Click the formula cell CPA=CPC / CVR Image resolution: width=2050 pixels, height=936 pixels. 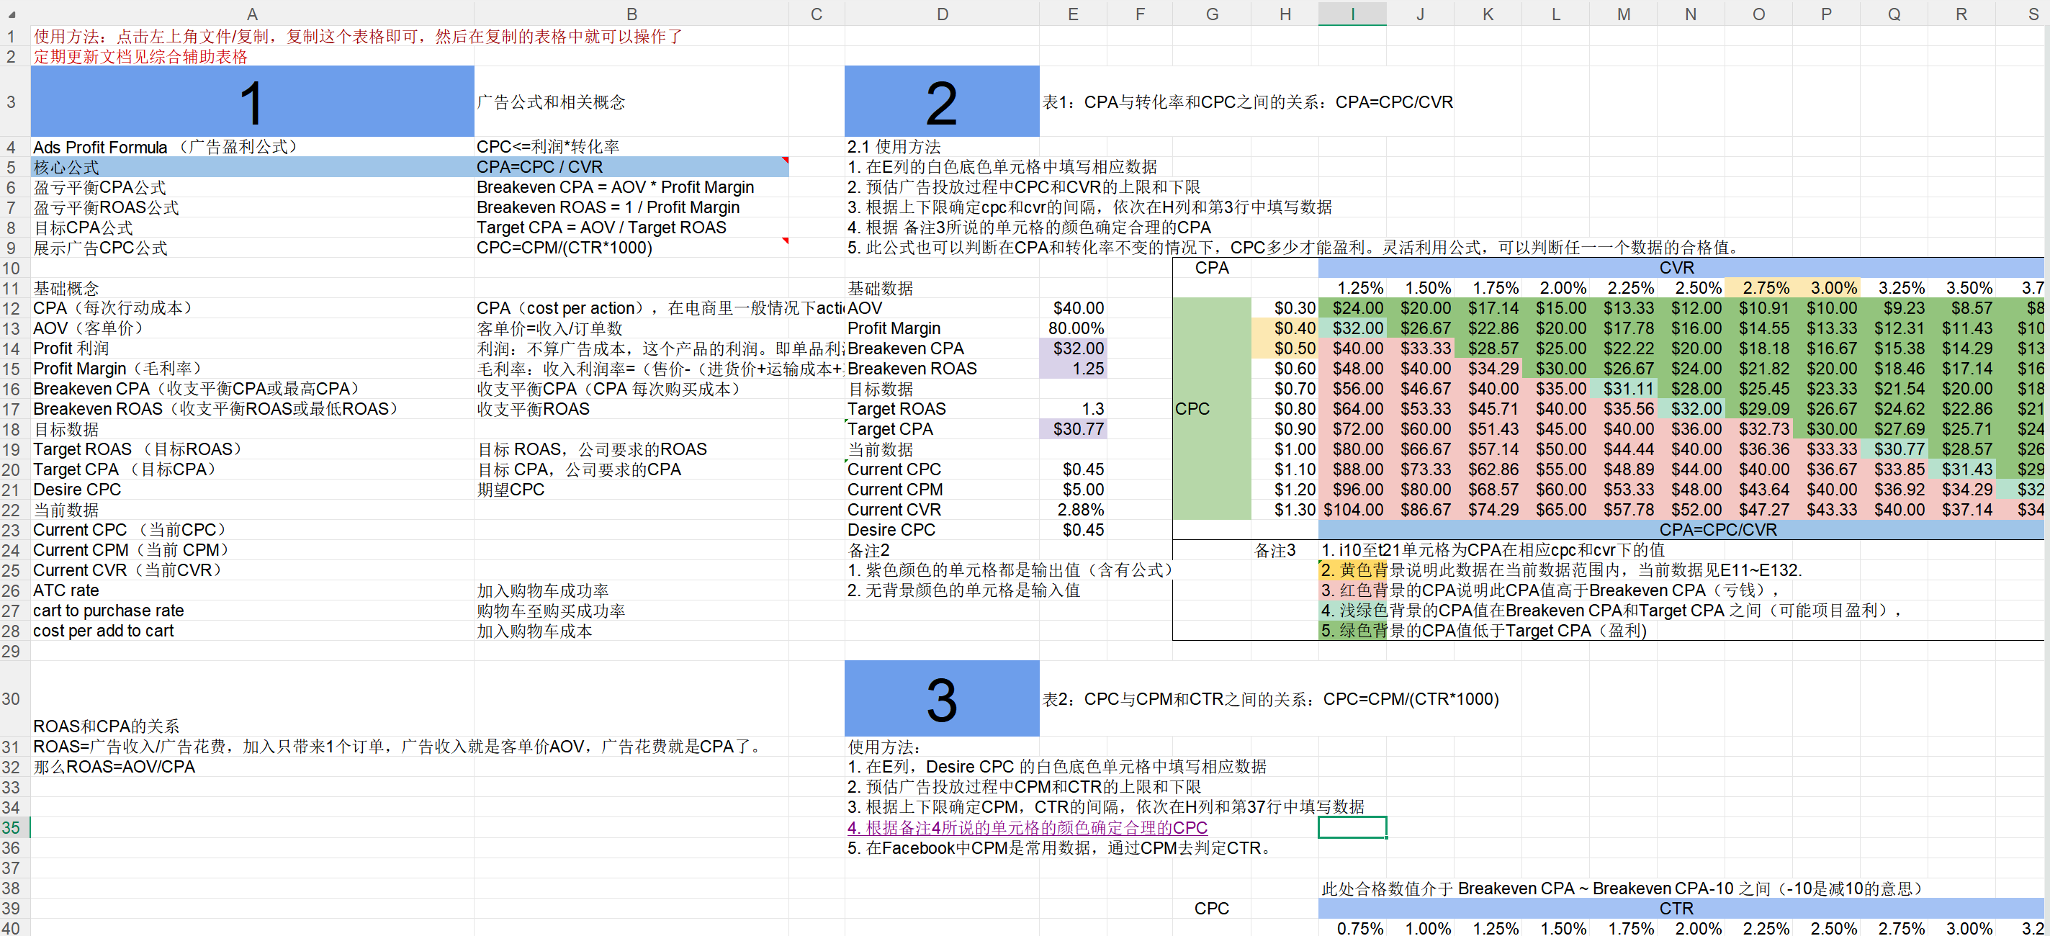[x=631, y=167]
